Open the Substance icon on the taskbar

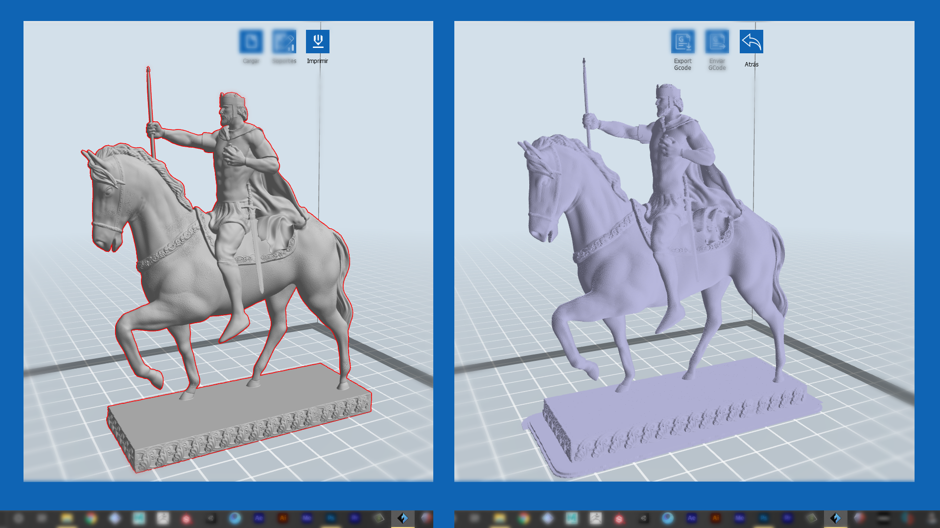186,518
